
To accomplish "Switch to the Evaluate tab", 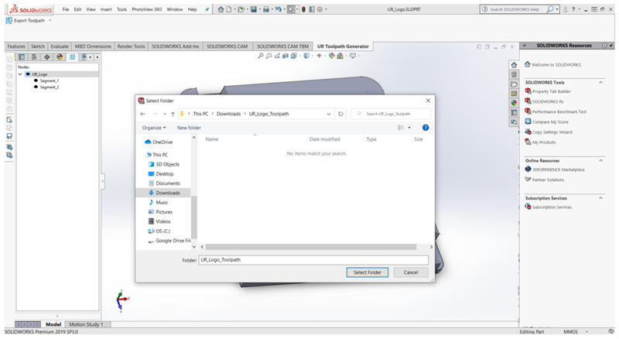I will 60,46.
